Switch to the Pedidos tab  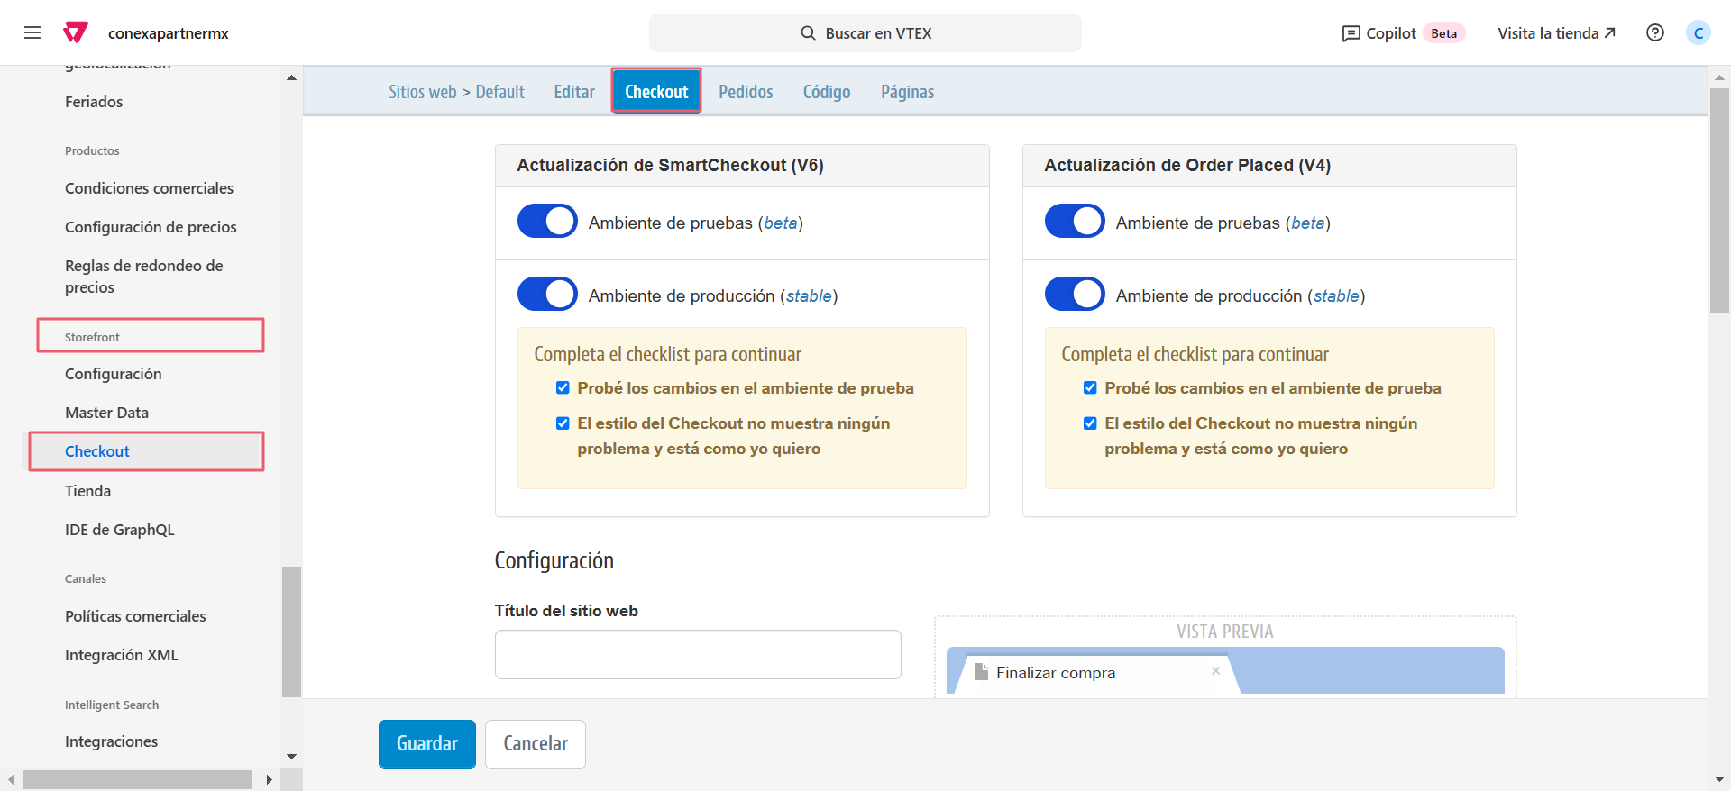tap(746, 92)
